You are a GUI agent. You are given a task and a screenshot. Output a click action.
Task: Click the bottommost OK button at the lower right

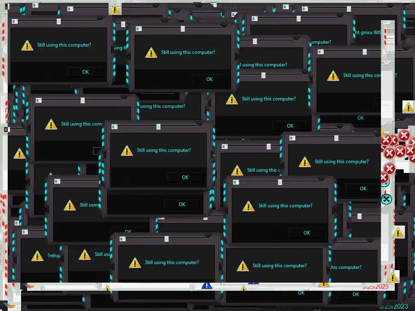click(x=356, y=294)
